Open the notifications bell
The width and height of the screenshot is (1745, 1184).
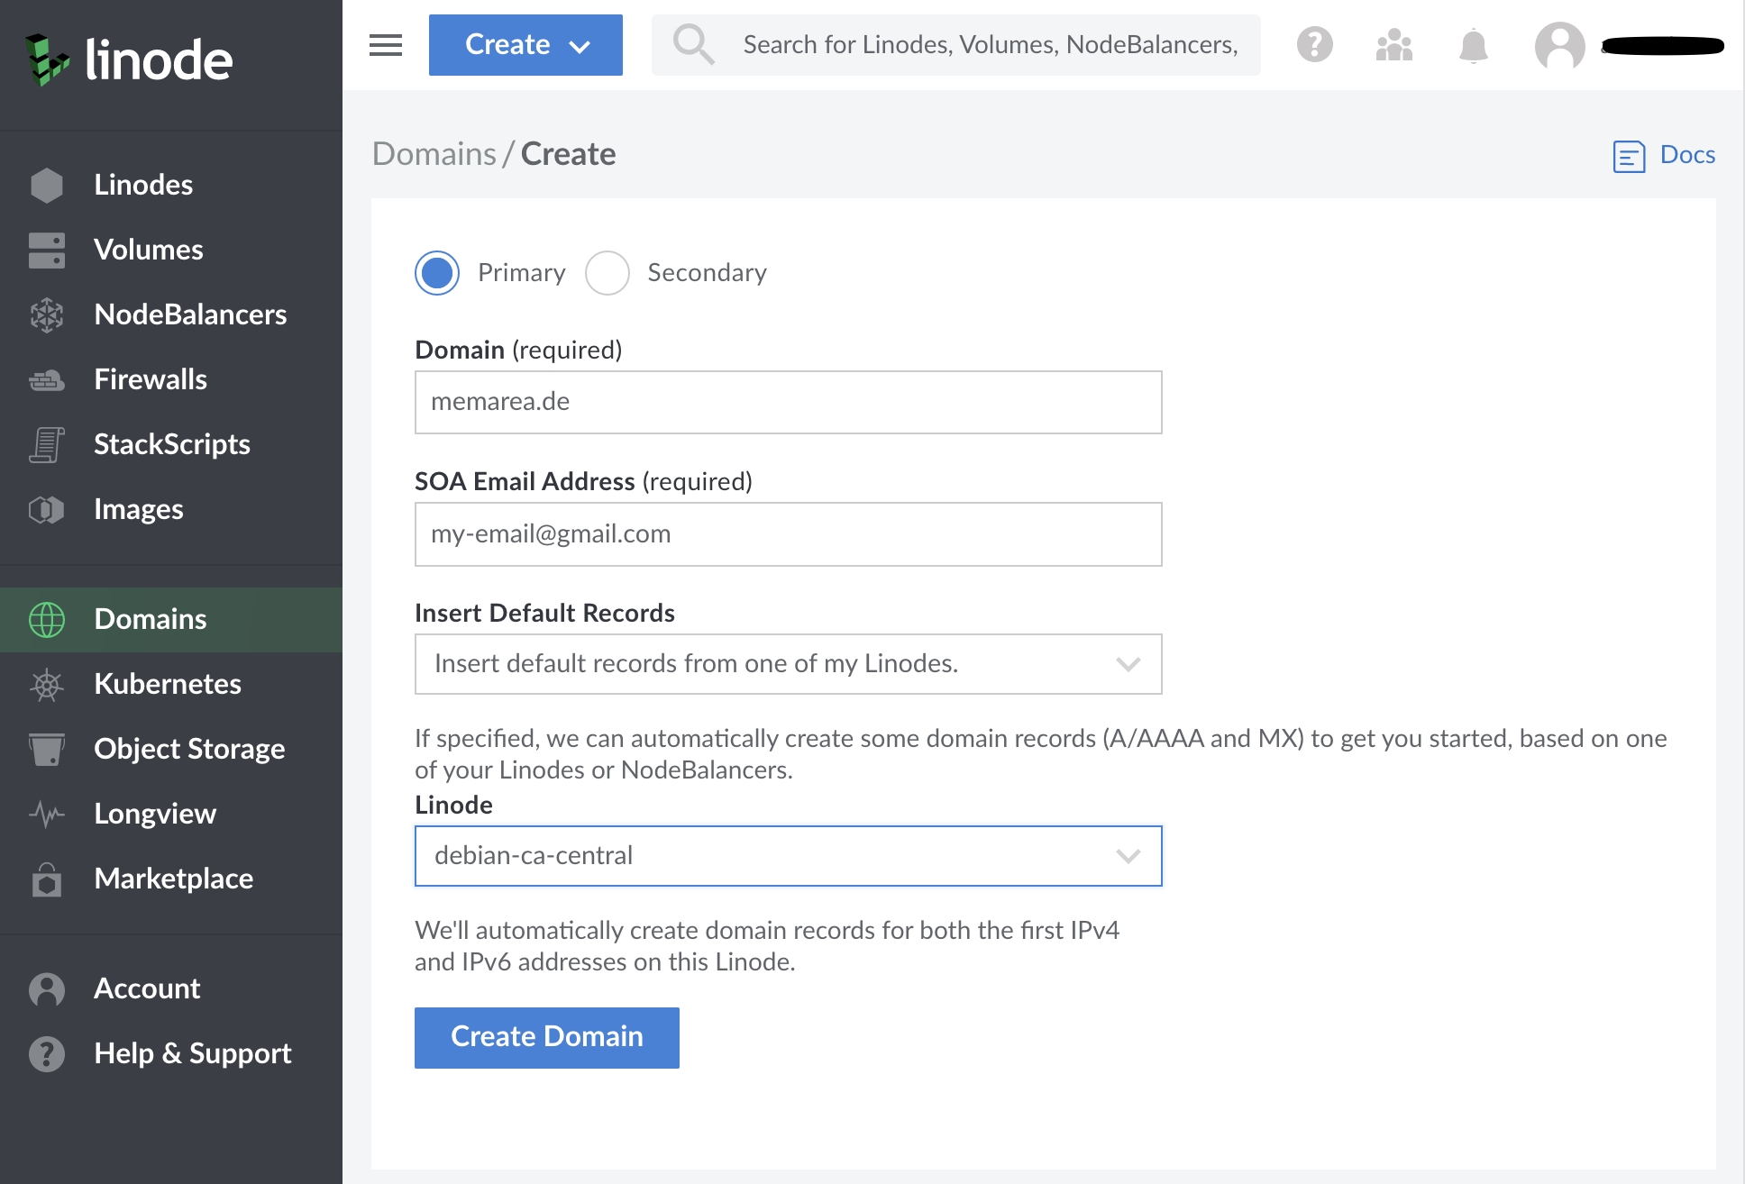tap(1473, 44)
